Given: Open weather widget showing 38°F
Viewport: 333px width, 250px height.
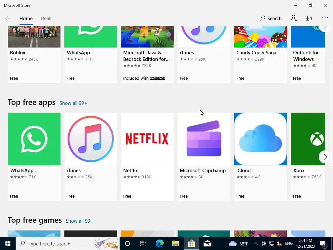Looking at the screenshot, I should (238, 243).
